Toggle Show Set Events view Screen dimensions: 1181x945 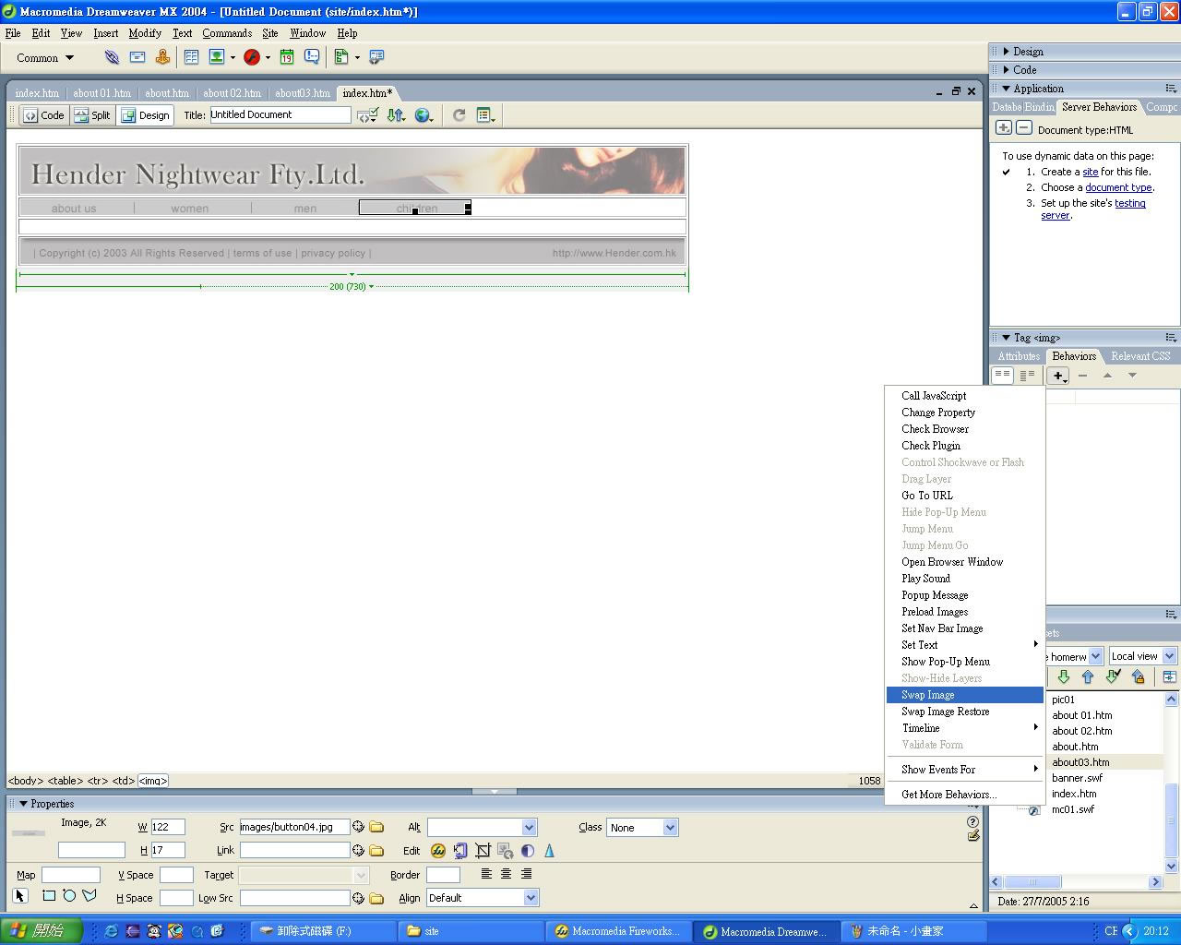point(1002,376)
